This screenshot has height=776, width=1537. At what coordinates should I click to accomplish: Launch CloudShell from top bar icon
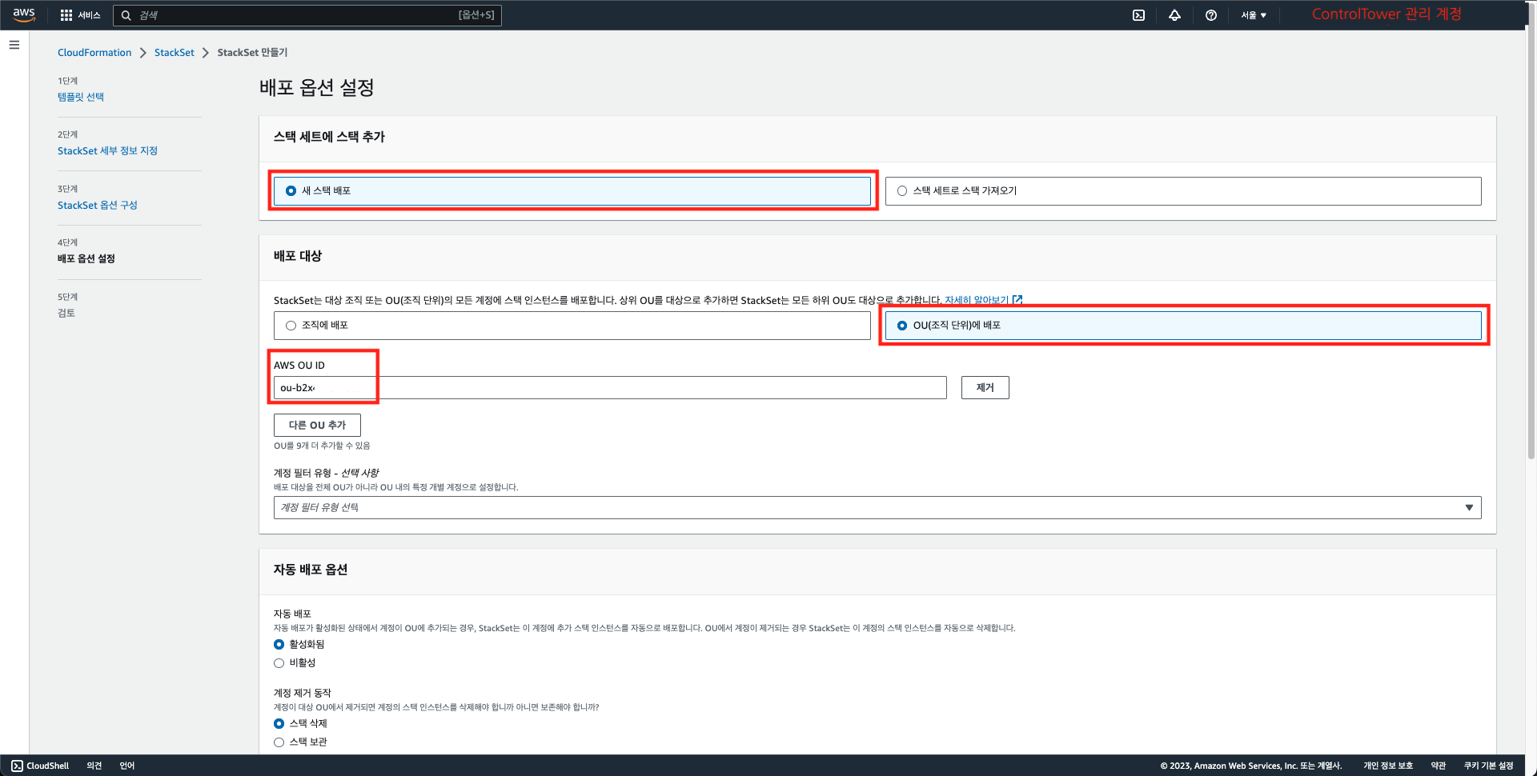(1138, 15)
